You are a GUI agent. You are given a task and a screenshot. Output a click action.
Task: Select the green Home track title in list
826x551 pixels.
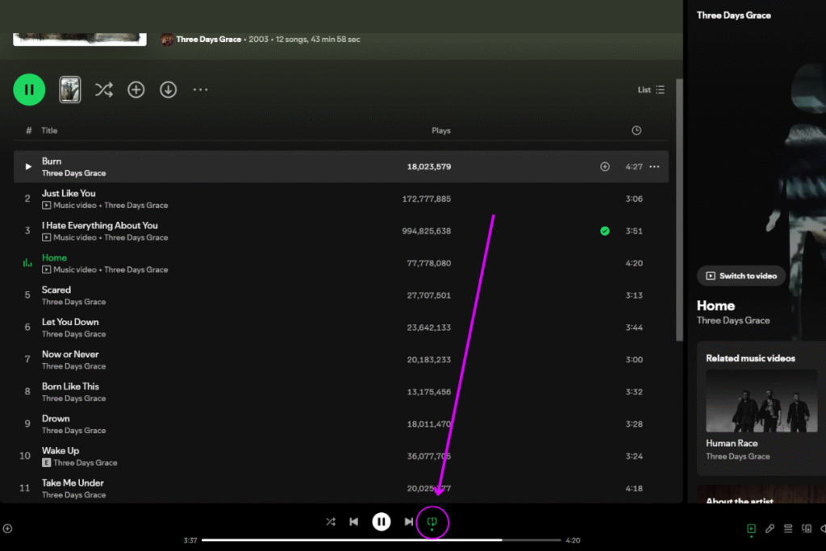54,257
